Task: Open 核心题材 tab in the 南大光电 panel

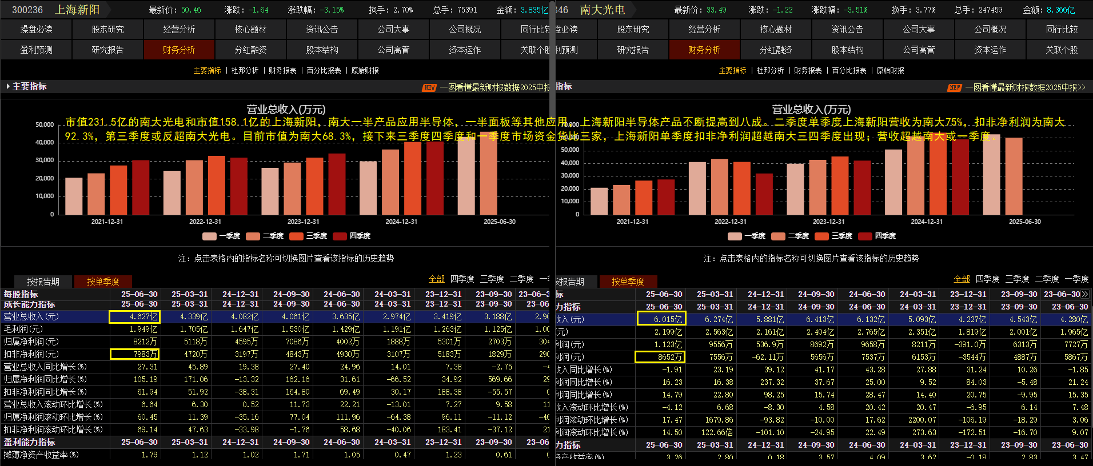Action: coord(776,29)
